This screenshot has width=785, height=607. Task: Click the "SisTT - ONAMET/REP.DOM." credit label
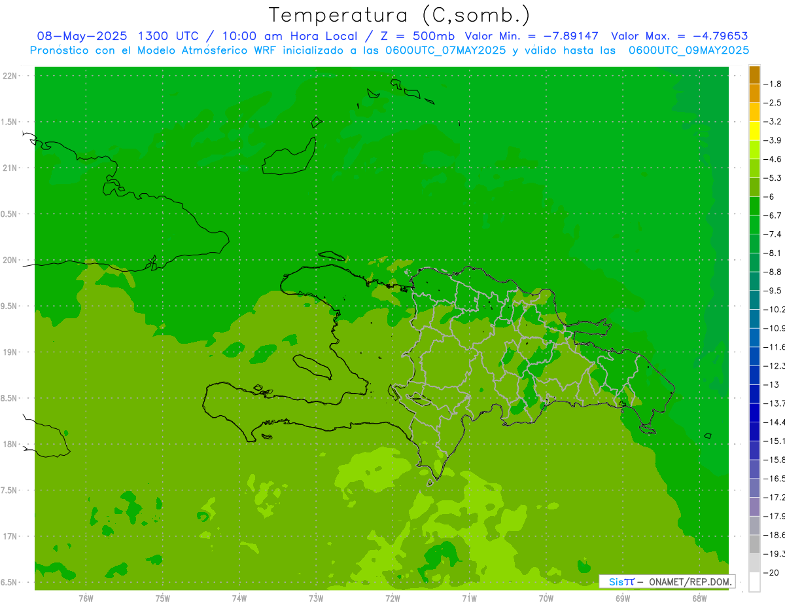[x=667, y=581]
